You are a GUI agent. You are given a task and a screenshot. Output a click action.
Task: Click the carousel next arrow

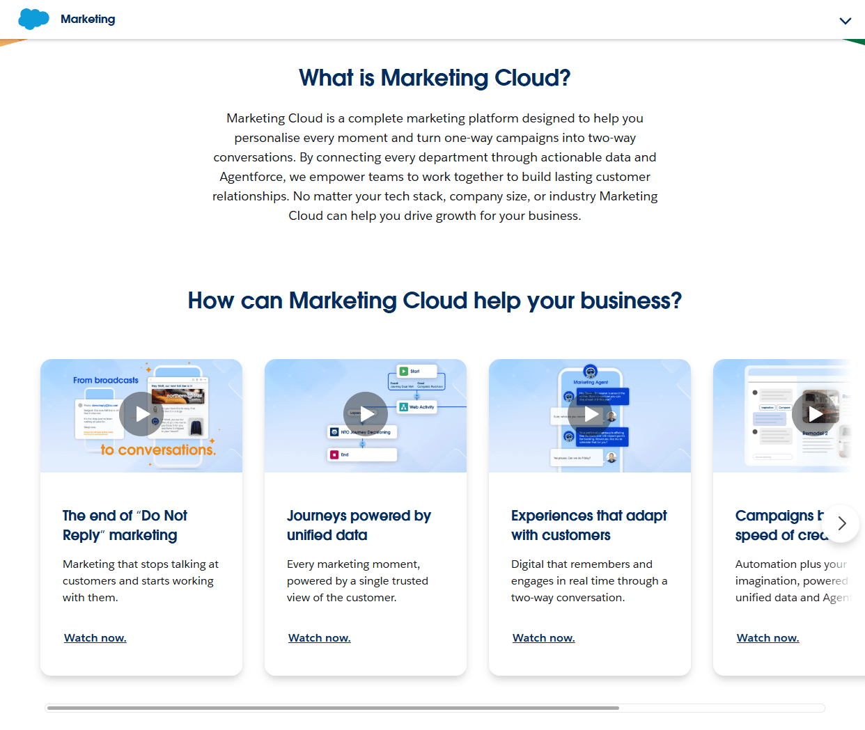click(841, 523)
